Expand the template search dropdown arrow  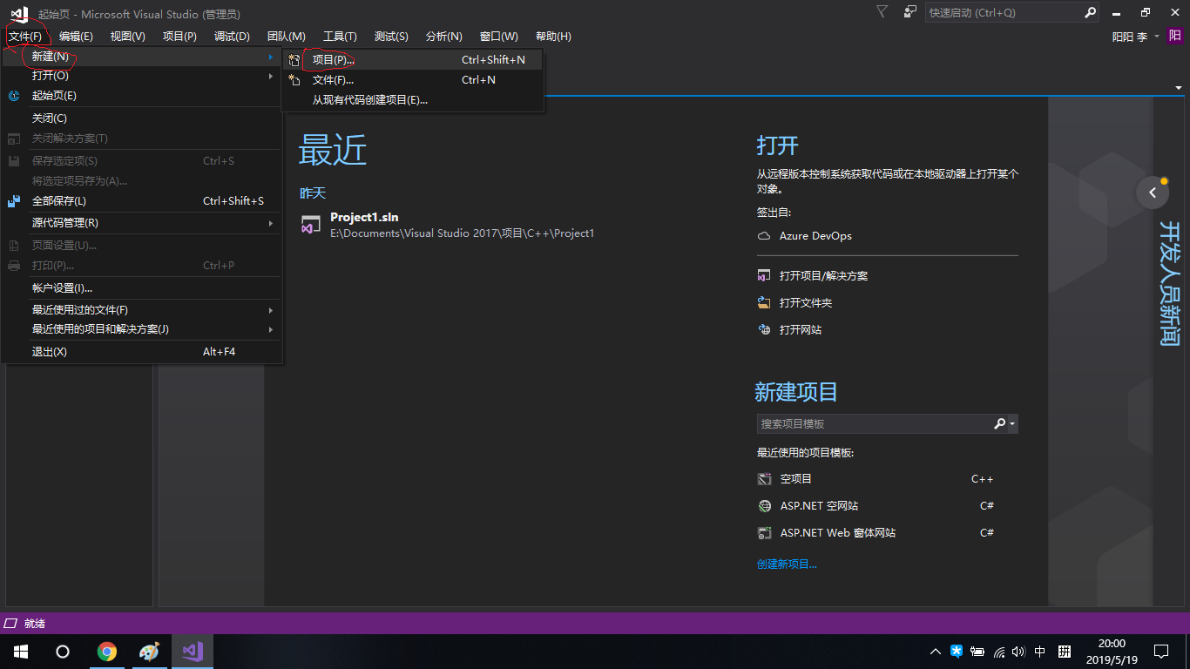tap(1011, 423)
